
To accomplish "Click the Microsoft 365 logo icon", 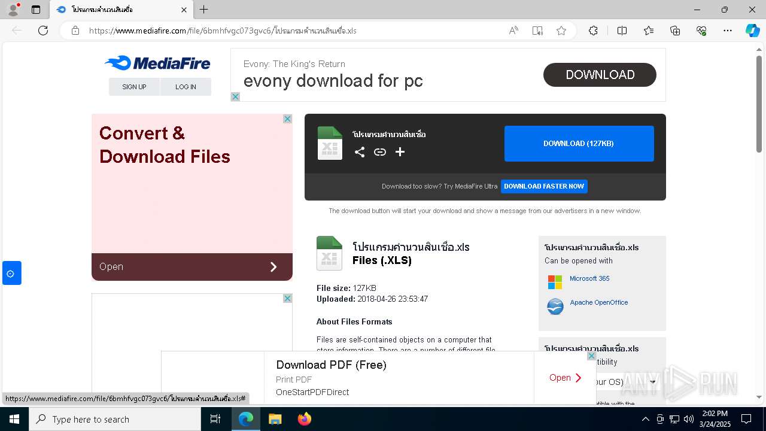I will (x=555, y=282).
